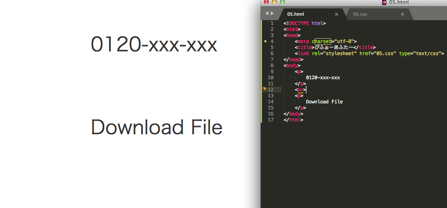Image resolution: width=447 pixels, height=208 pixels.
Task: Click the closing head tag on line 7
Action: tap(293, 60)
